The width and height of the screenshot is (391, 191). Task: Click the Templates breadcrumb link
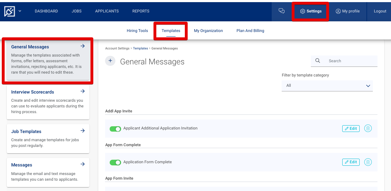tap(140, 48)
